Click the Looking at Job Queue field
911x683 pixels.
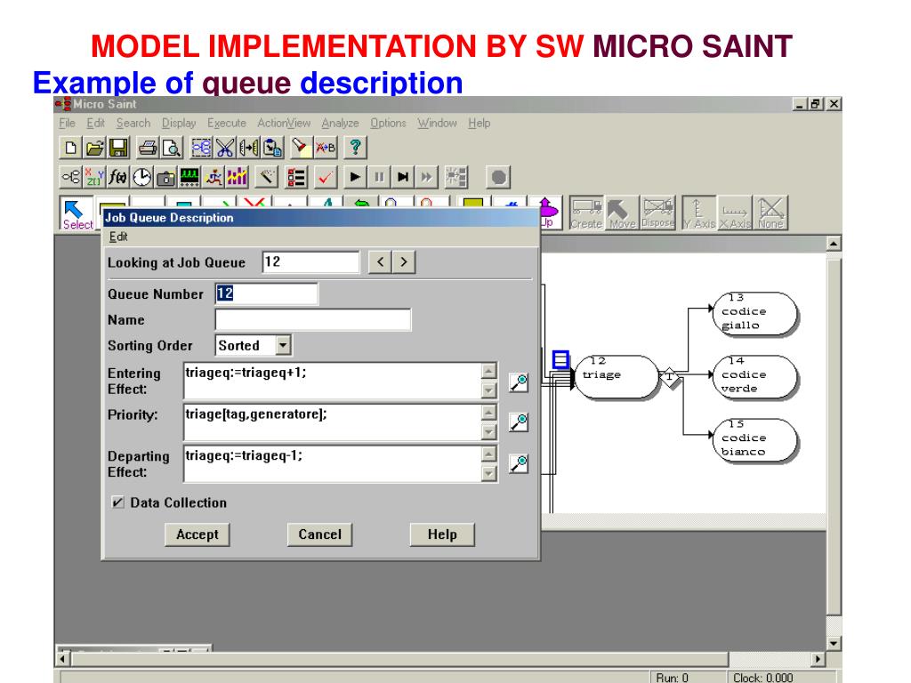click(310, 262)
